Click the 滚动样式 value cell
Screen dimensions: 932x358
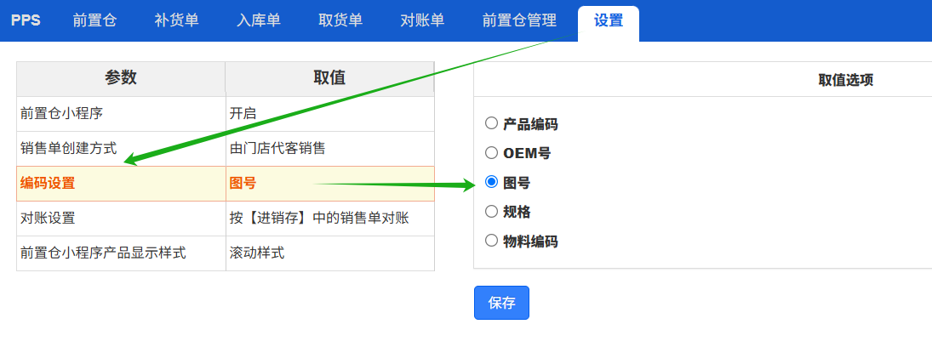pyautogui.click(x=330, y=253)
